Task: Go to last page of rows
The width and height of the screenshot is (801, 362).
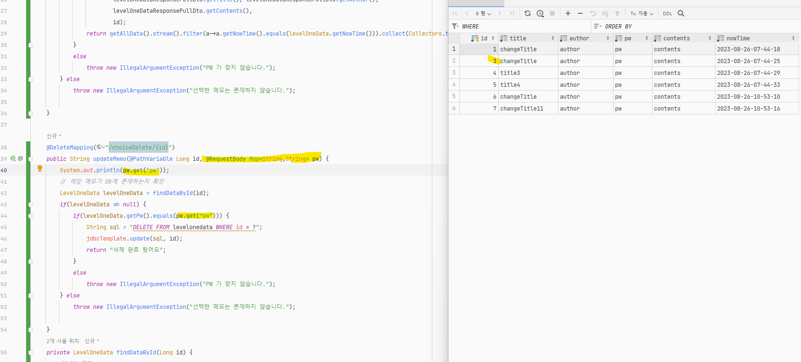Action: pos(512,13)
